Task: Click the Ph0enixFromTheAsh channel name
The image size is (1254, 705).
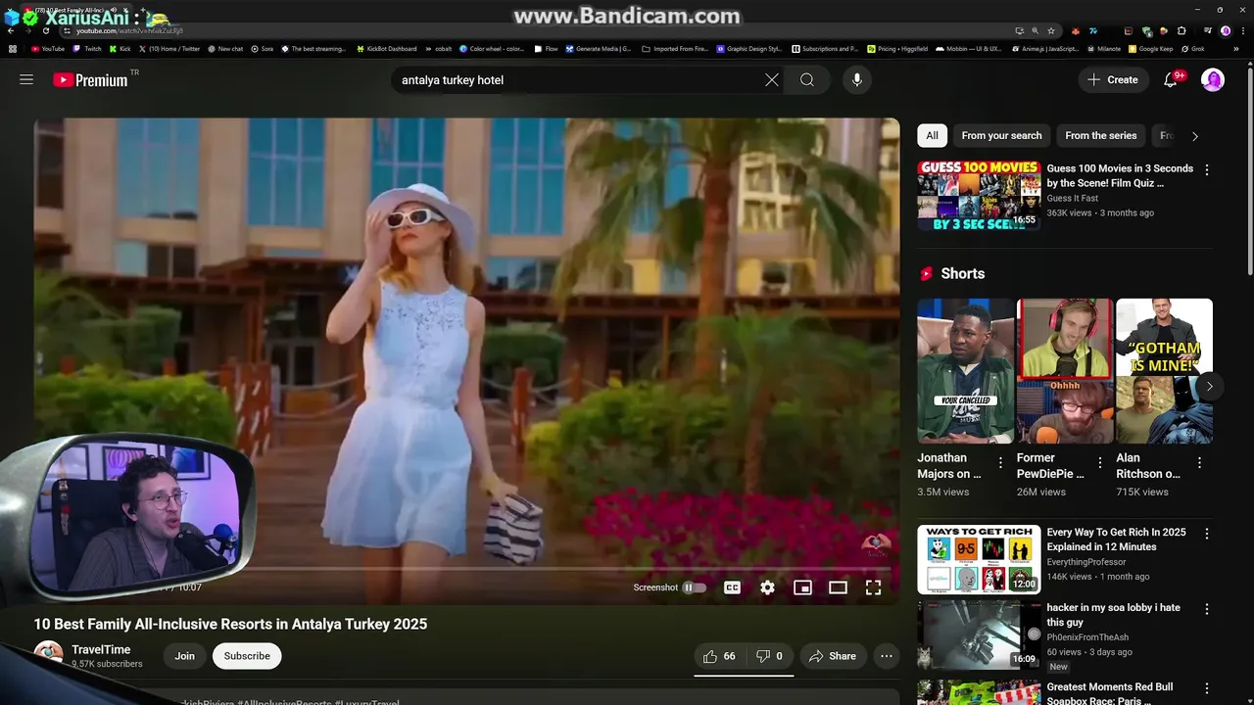Action: pos(1087,637)
